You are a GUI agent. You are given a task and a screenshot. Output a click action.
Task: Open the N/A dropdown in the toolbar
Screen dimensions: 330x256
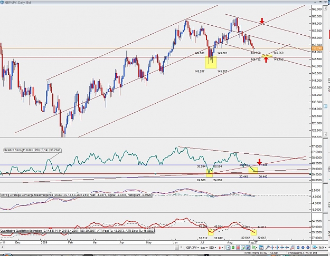[x=323, y=248]
